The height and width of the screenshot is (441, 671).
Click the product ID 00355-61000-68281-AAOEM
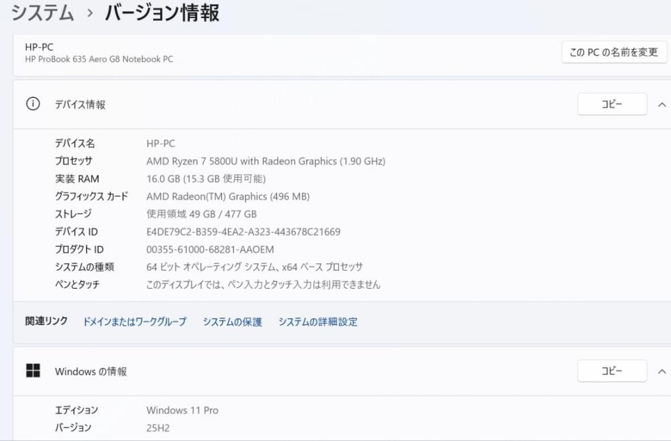(210, 249)
